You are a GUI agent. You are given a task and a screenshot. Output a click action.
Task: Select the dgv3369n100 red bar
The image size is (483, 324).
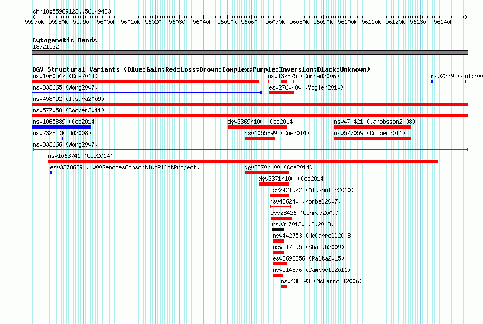(x=257, y=127)
